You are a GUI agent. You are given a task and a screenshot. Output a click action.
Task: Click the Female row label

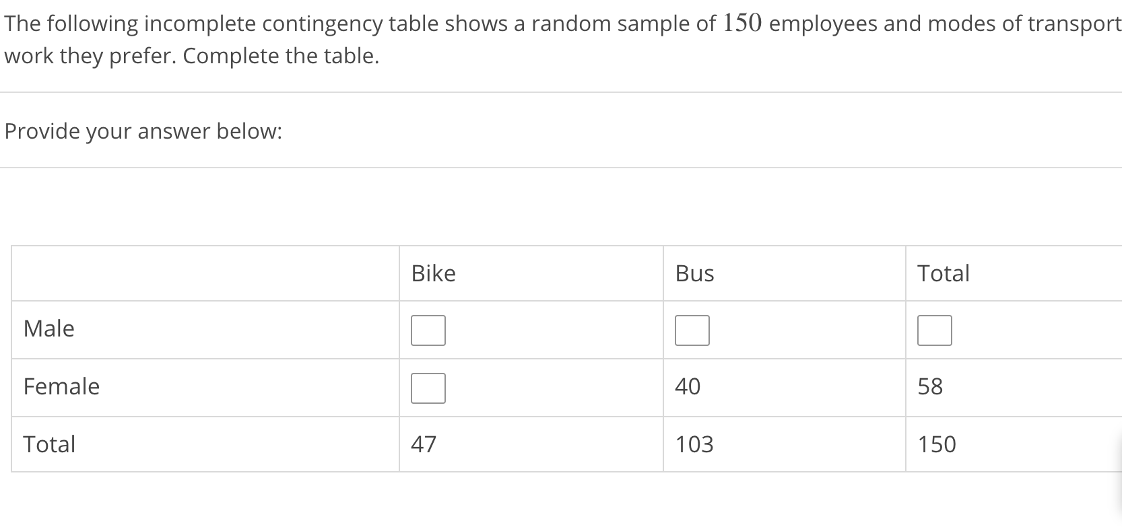61,387
